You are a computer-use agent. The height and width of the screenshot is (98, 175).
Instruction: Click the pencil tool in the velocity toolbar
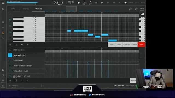coord(10,81)
